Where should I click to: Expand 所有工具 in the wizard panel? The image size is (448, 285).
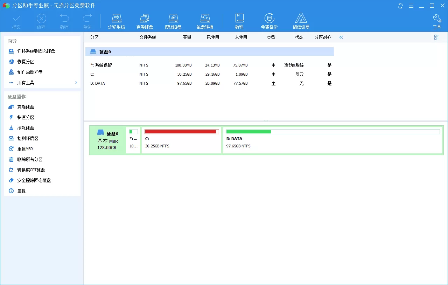click(x=42, y=83)
